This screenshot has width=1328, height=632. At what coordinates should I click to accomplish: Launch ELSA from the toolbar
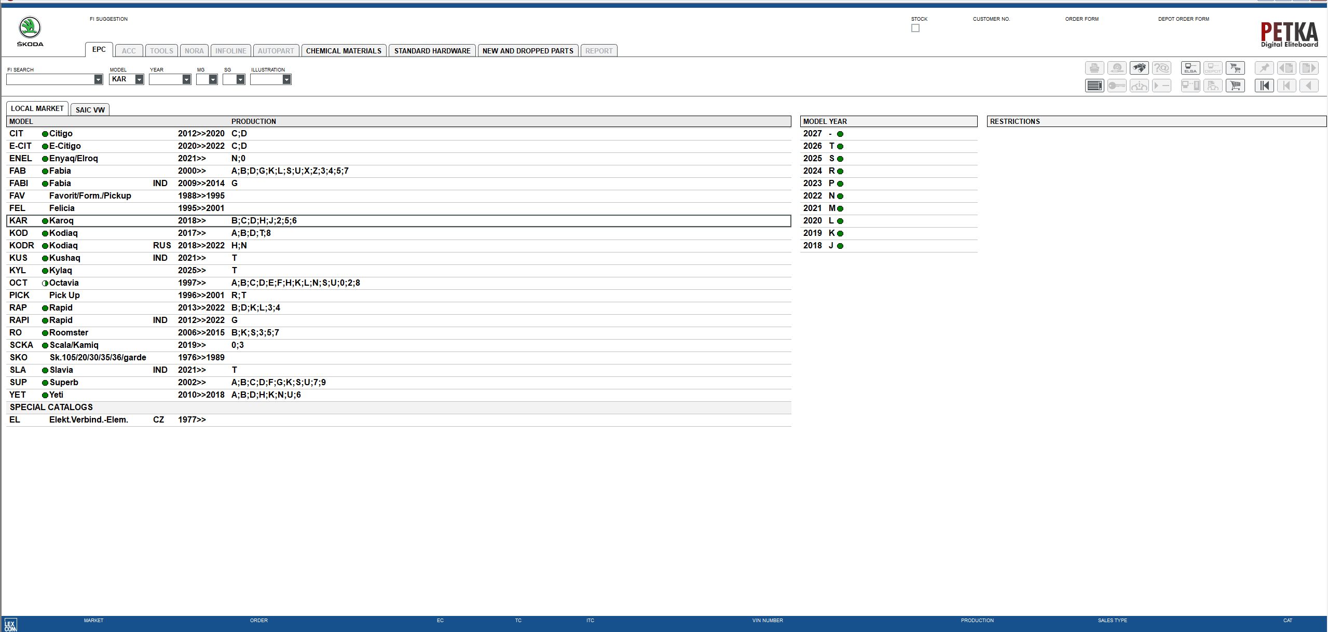click(1190, 67)
